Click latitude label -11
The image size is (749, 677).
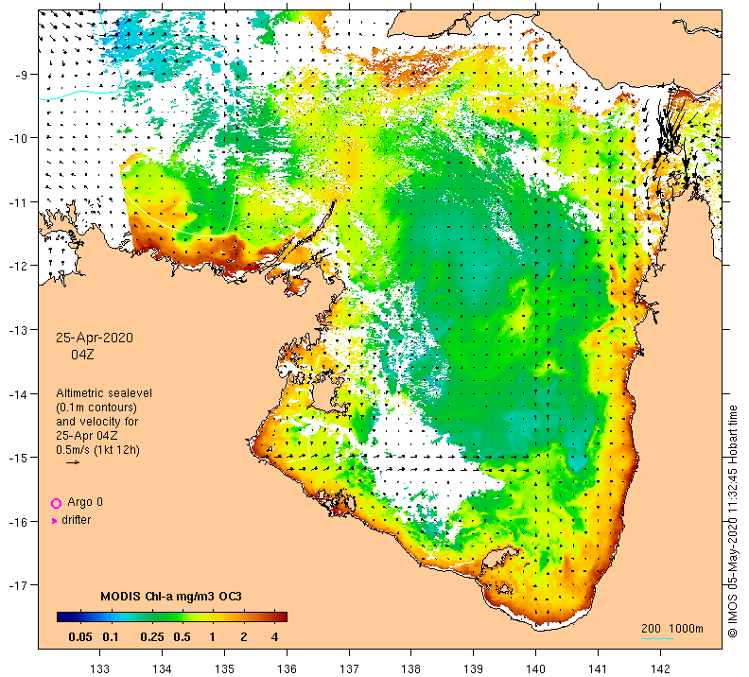click(17, 202)
